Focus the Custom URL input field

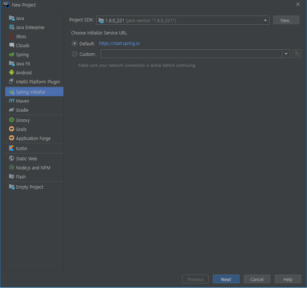[x=191, y=54]
